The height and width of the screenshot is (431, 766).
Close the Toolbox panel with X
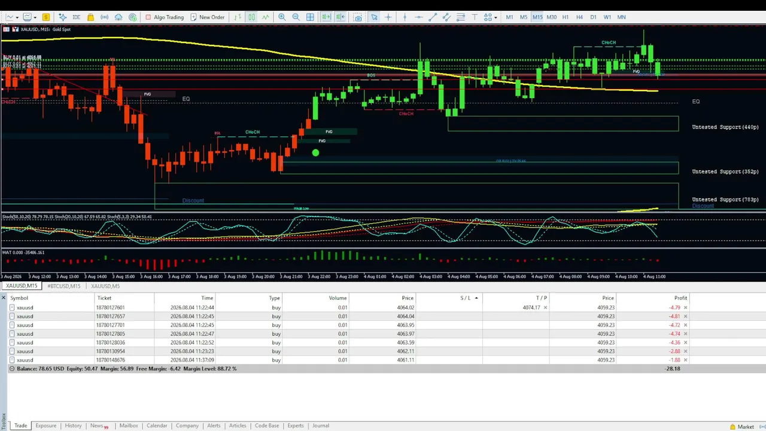(4, 298)
